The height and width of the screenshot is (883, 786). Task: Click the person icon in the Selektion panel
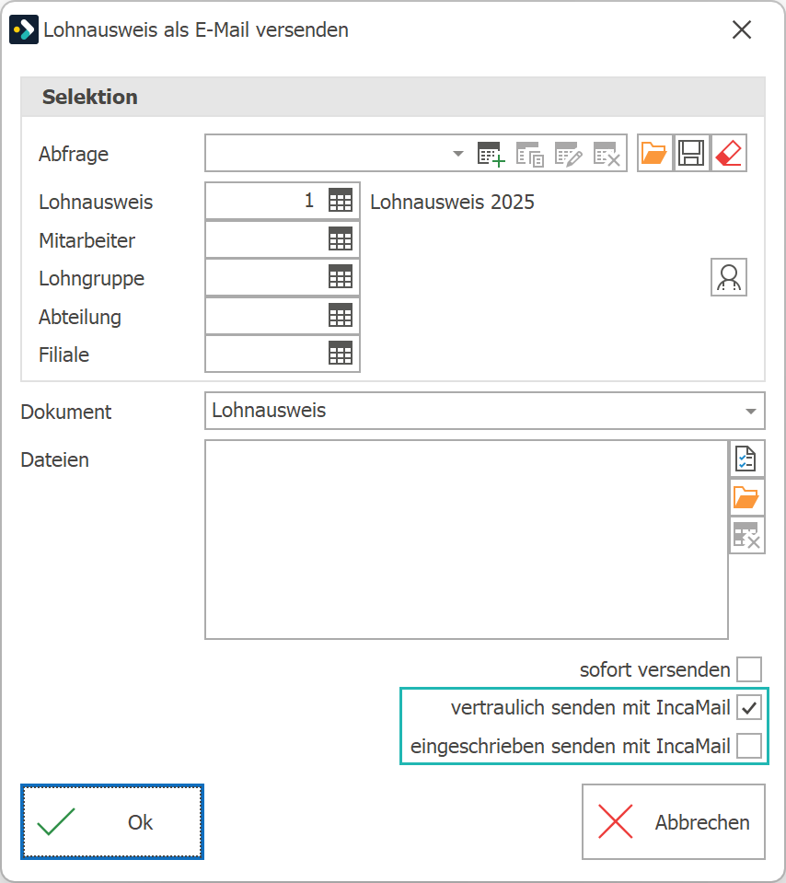[729, 277]
